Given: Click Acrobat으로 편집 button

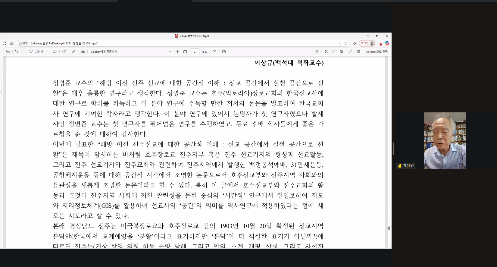Looking at the screenshot, I should pyautogui.click(x=377, y=52).
